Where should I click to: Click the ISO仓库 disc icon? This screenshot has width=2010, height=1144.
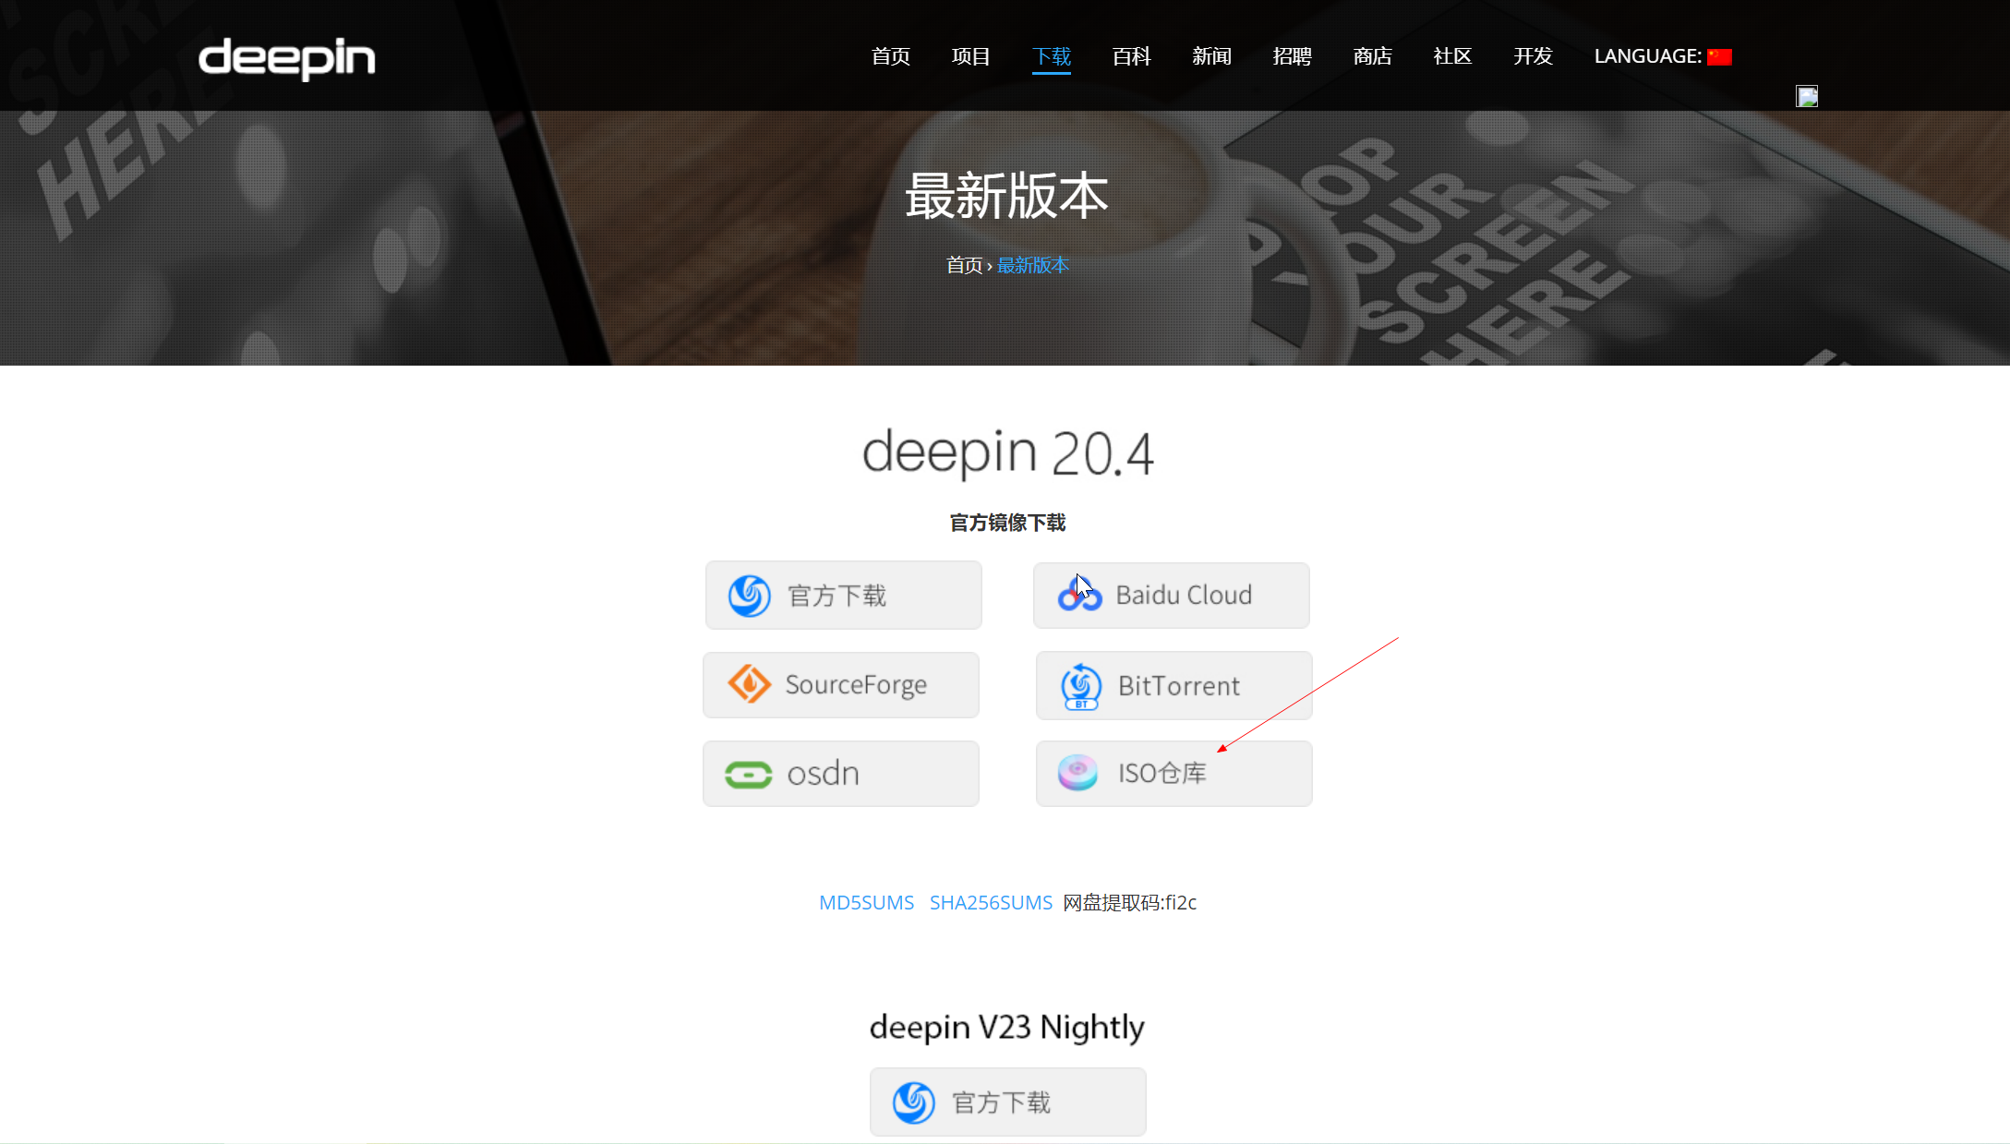click(x=1076, y=772)
